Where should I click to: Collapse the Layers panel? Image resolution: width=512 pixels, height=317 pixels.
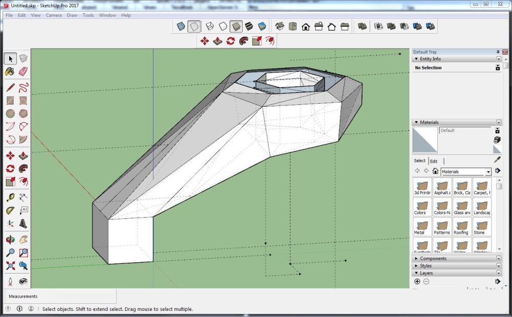[x=416, y=273]
